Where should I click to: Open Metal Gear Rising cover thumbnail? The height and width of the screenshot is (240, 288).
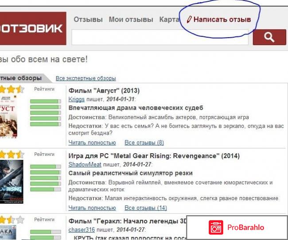coord(12,182)
